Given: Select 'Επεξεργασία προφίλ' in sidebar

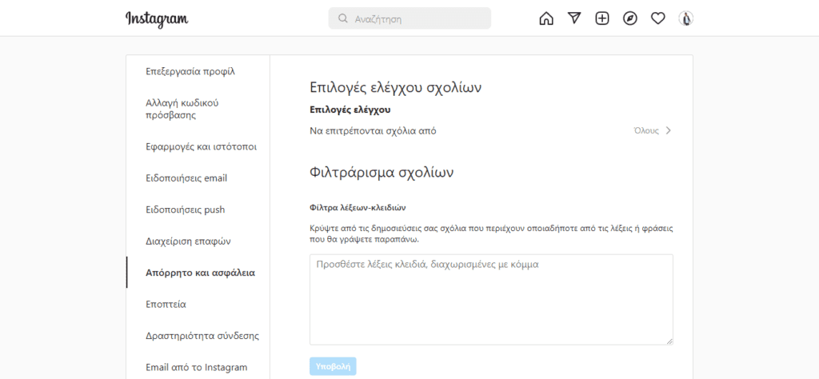Looking at the screenshot, I should (x=190, y=71).
